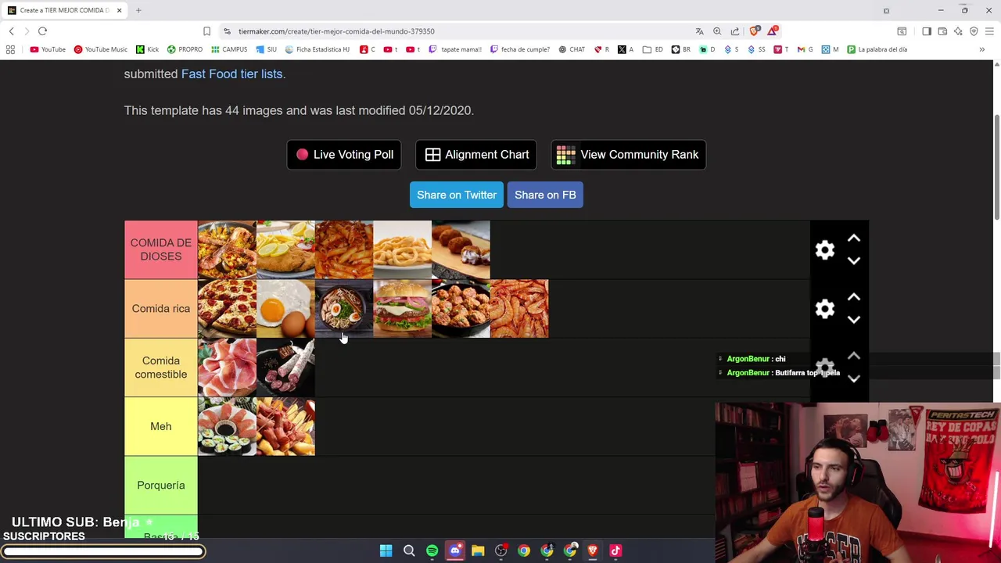
Task: Move COMIDA DE DIOSES row up
Action: click(854, 238)
